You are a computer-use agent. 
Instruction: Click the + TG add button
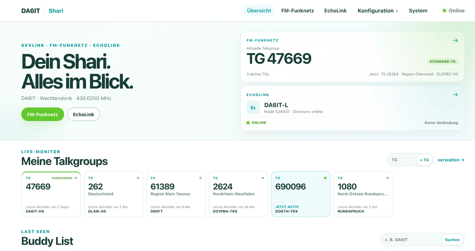(x=424, y=160)
